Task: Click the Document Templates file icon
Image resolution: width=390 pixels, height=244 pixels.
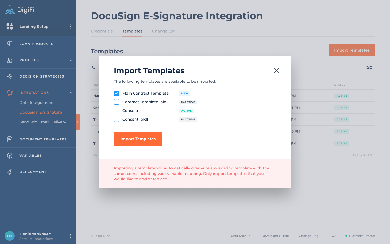Action: 10,139
